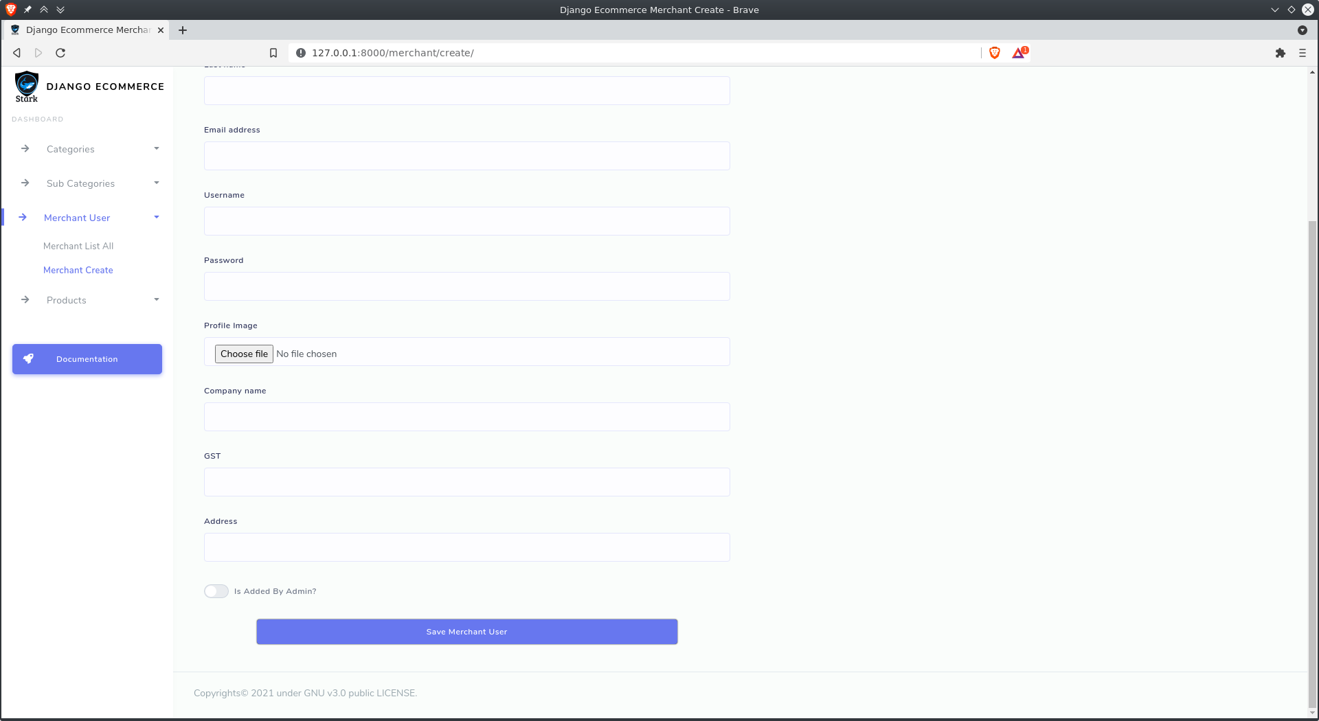Open the Merchant List All link
The width and height of the screenshot is (1319, 721).
[x=78, y=246]
